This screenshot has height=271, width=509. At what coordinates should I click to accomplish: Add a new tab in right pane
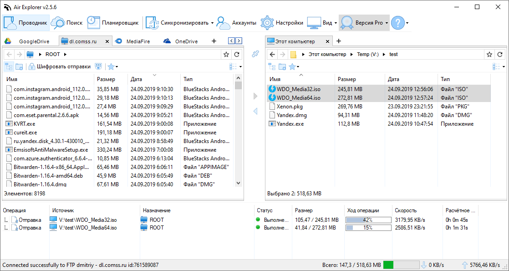(338, 41)
